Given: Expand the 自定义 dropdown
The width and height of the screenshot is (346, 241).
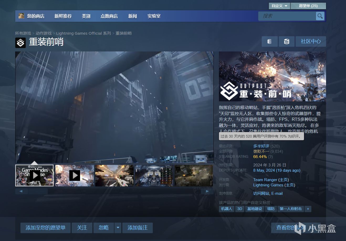Looking at the screenshot, I should [279, 6].
